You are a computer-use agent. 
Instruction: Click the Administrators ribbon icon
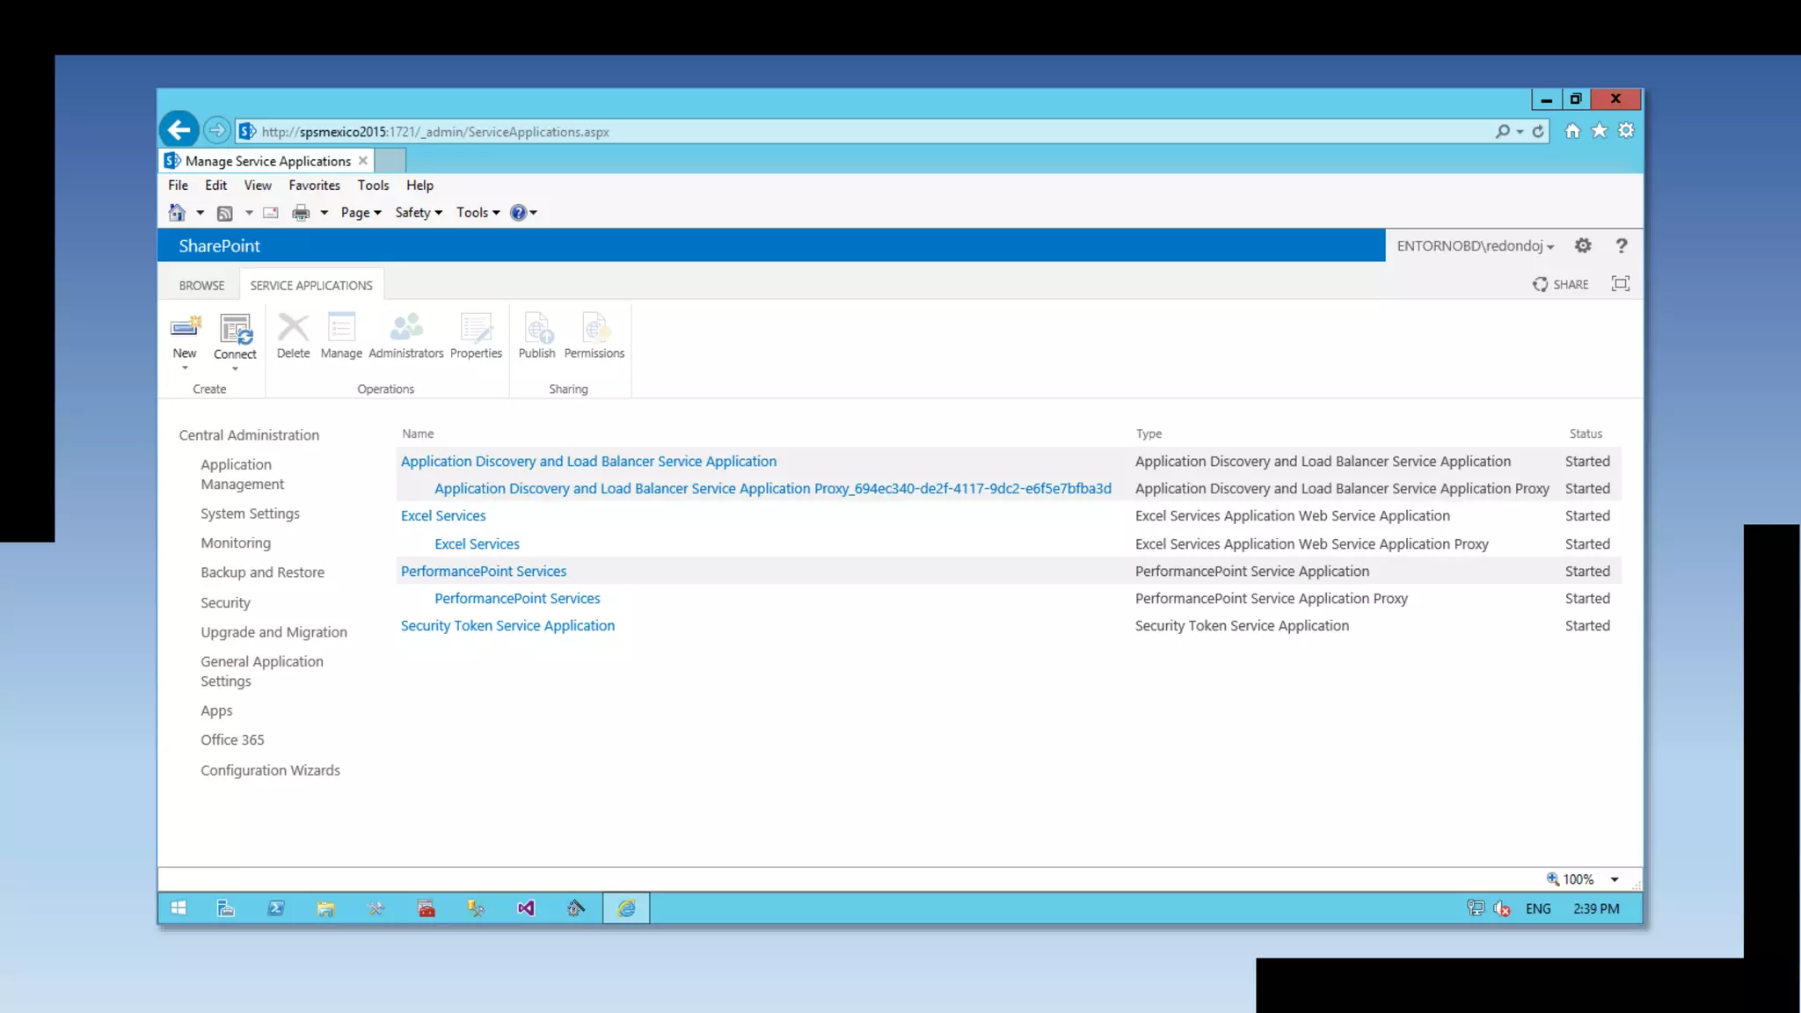[x=405, y=329]
